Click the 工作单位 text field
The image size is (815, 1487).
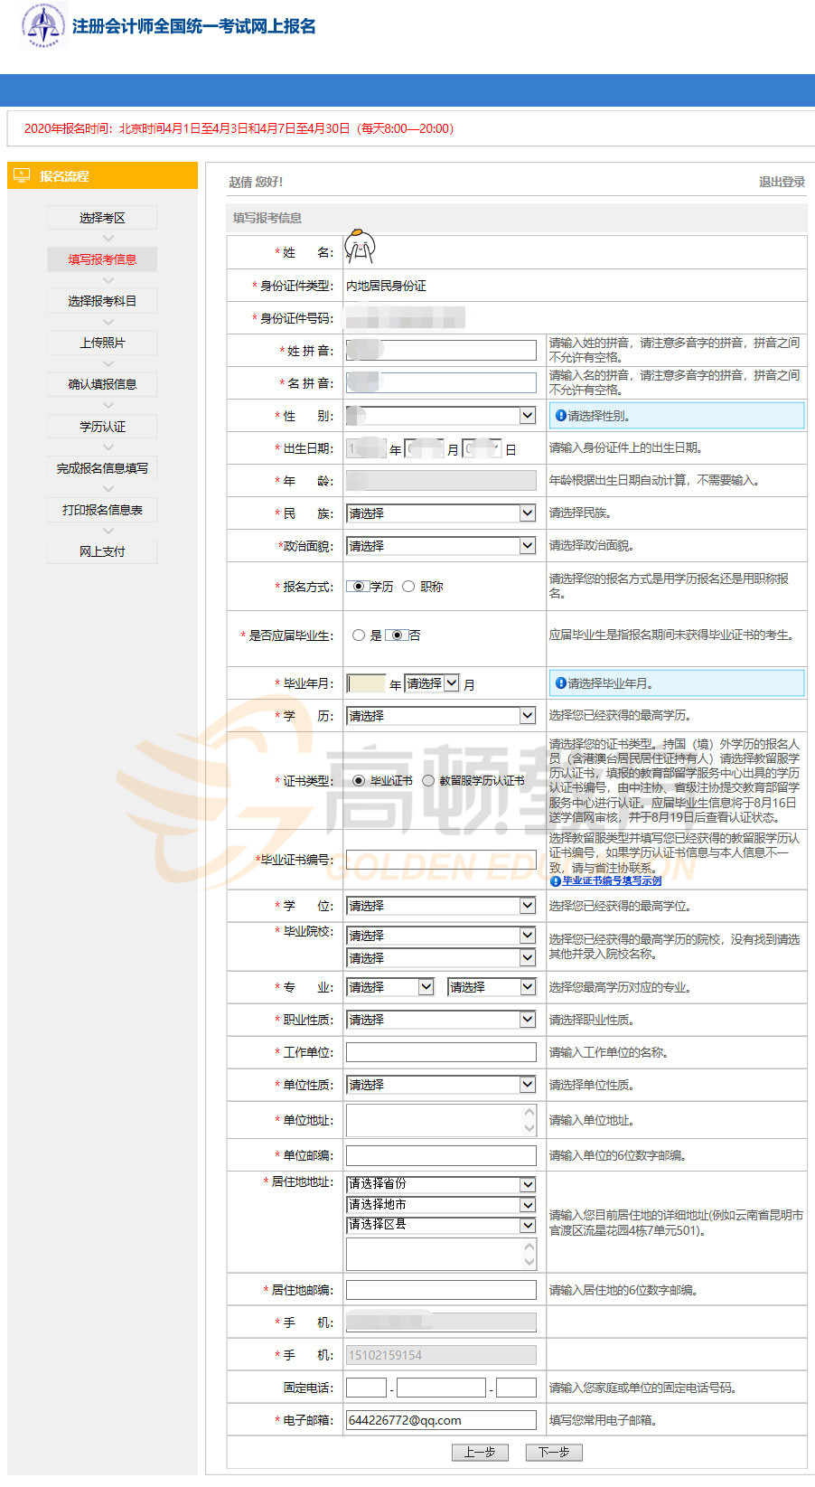441,1052
